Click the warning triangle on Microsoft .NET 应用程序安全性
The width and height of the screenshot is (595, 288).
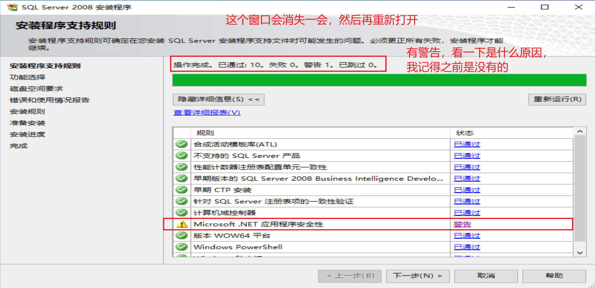click(x=182, y=224)
